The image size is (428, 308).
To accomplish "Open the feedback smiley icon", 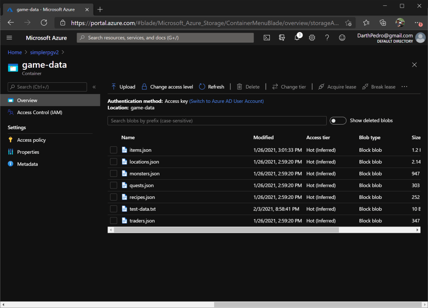I will [342, 38].
